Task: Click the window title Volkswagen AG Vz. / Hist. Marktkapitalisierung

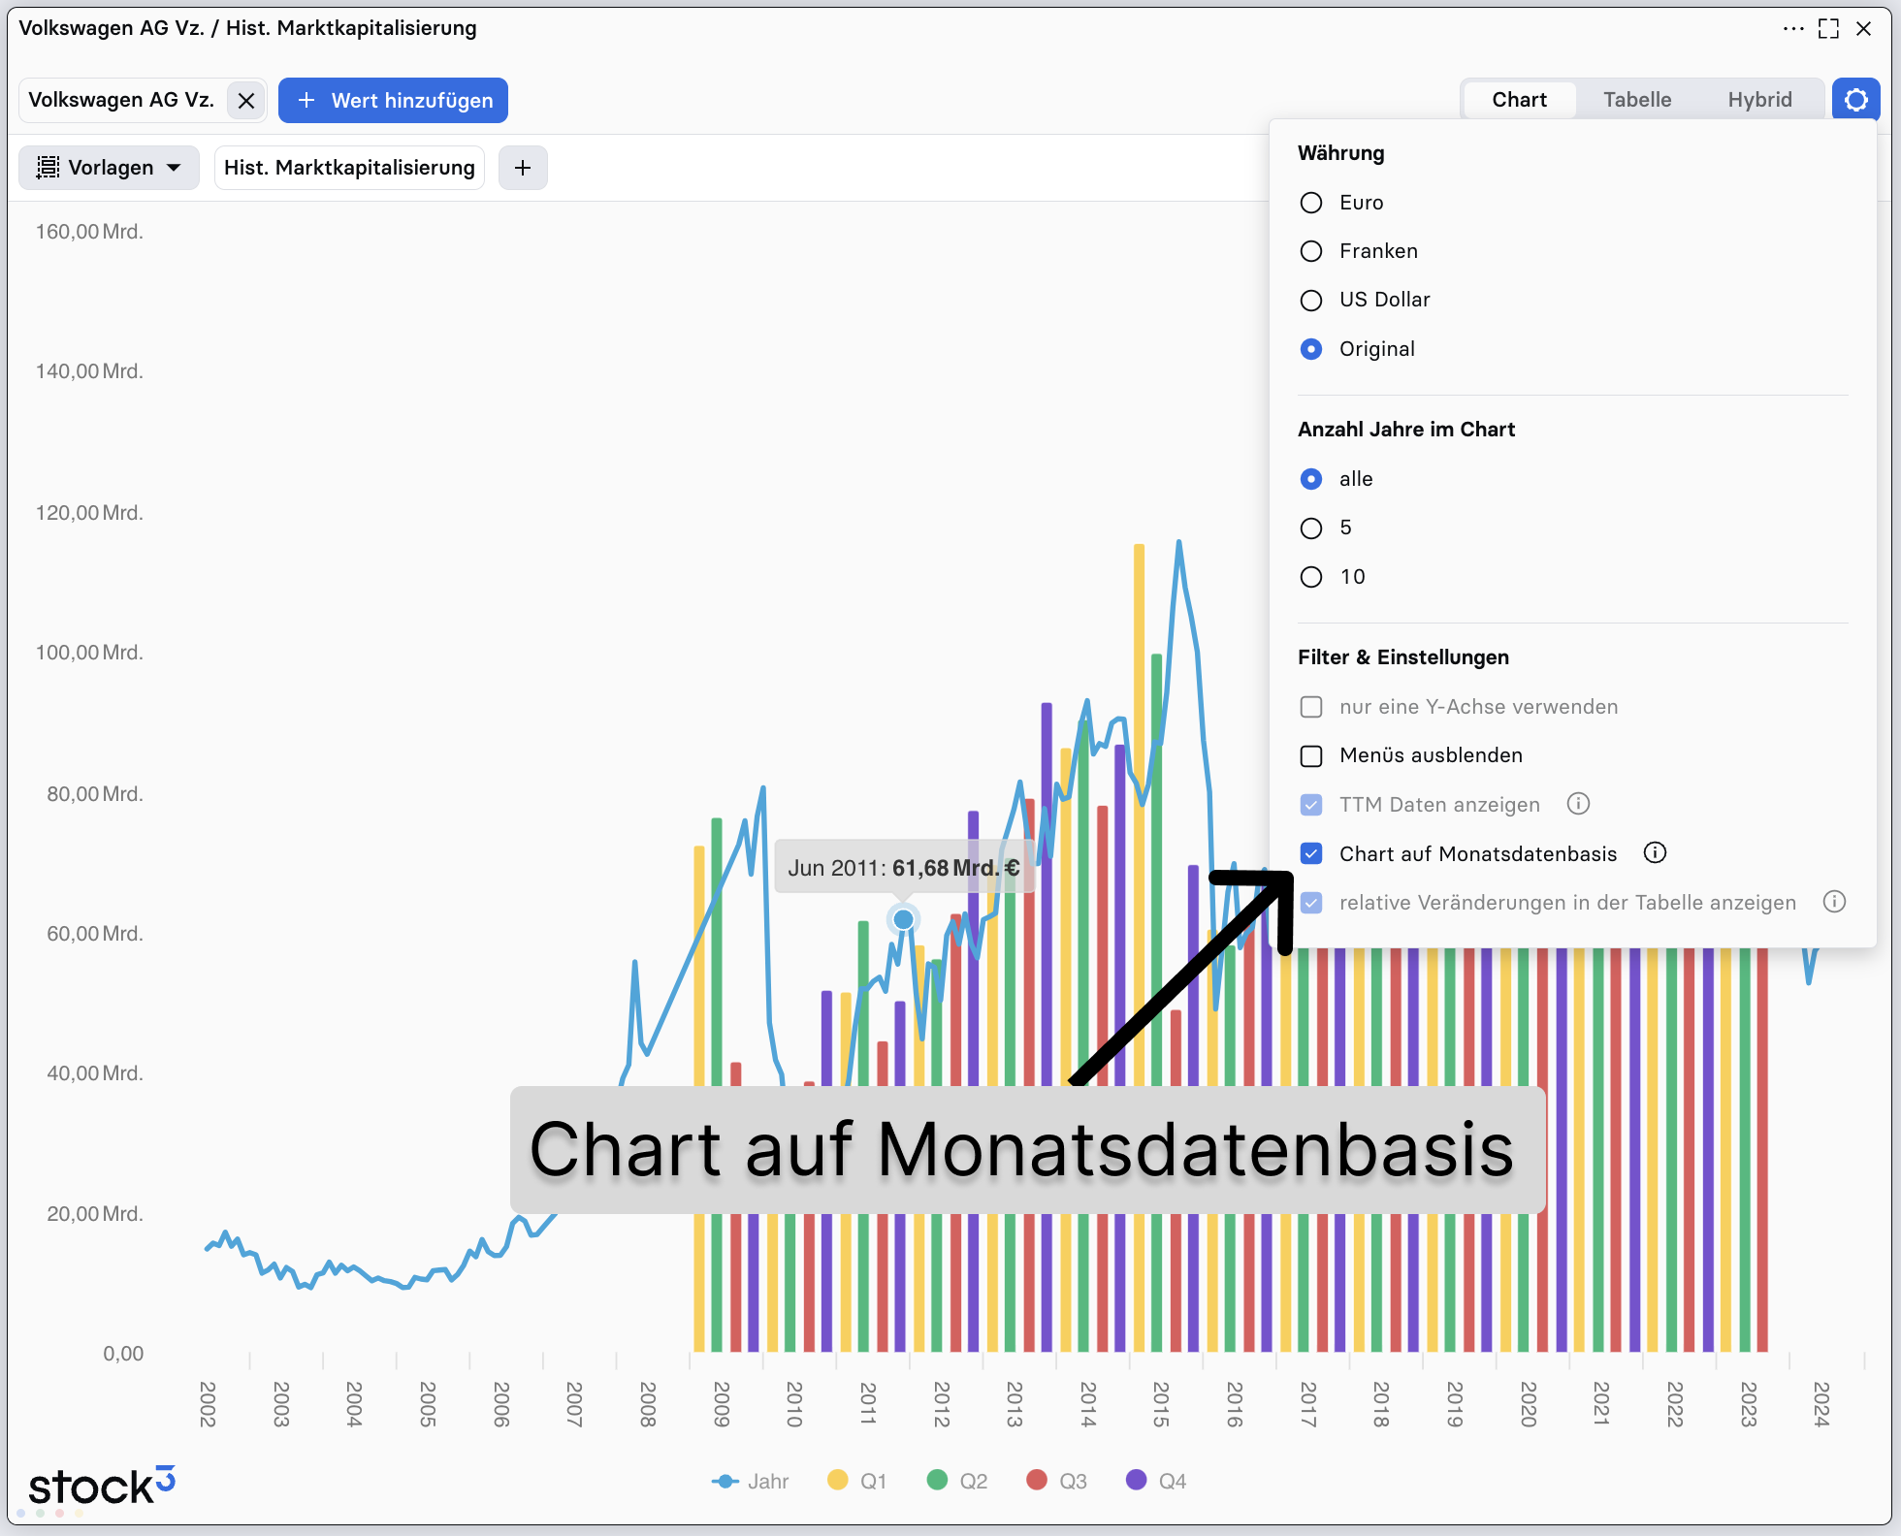Action: (x=247, y=28)
